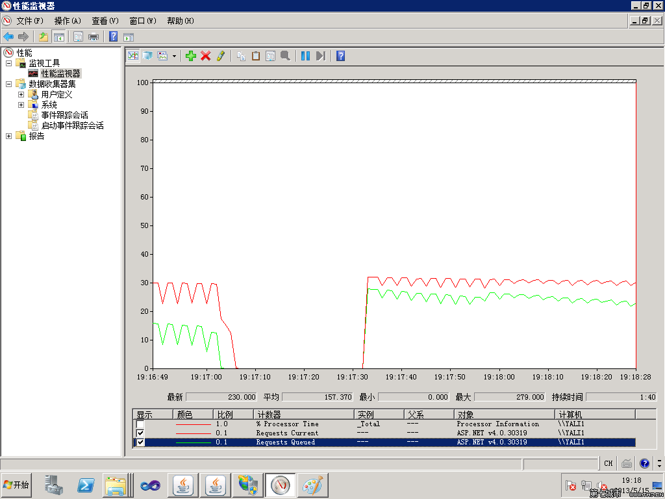Uncheck the Requests Queued counter checkbox

[140, 442]
